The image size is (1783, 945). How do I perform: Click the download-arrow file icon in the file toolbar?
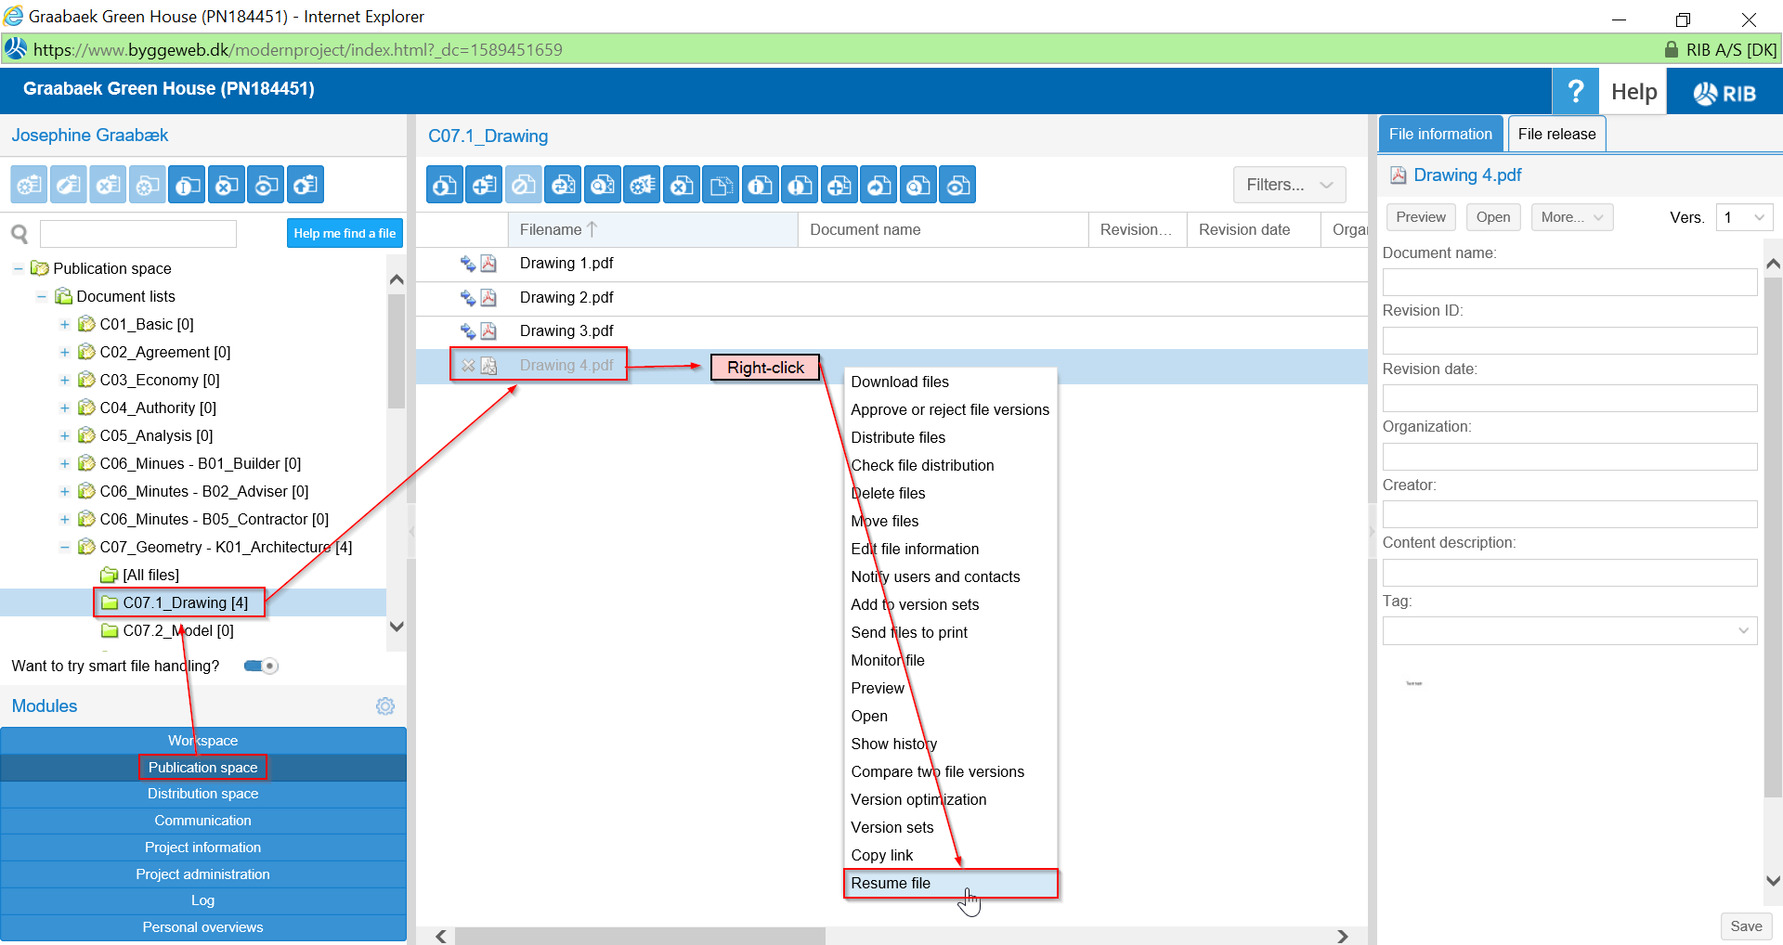[444, 186]
